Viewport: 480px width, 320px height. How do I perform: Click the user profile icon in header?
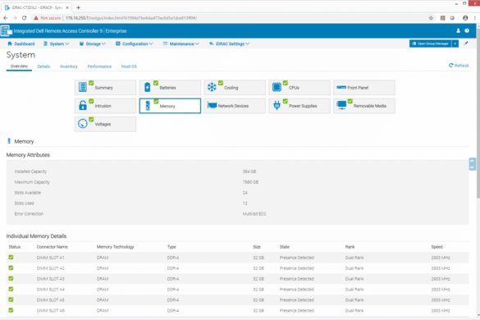click(x=459, y=30)
